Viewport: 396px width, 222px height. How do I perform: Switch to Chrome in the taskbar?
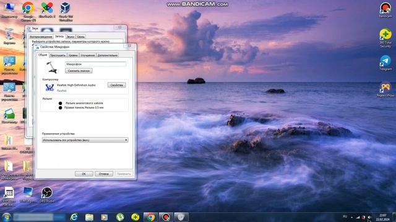151,217
